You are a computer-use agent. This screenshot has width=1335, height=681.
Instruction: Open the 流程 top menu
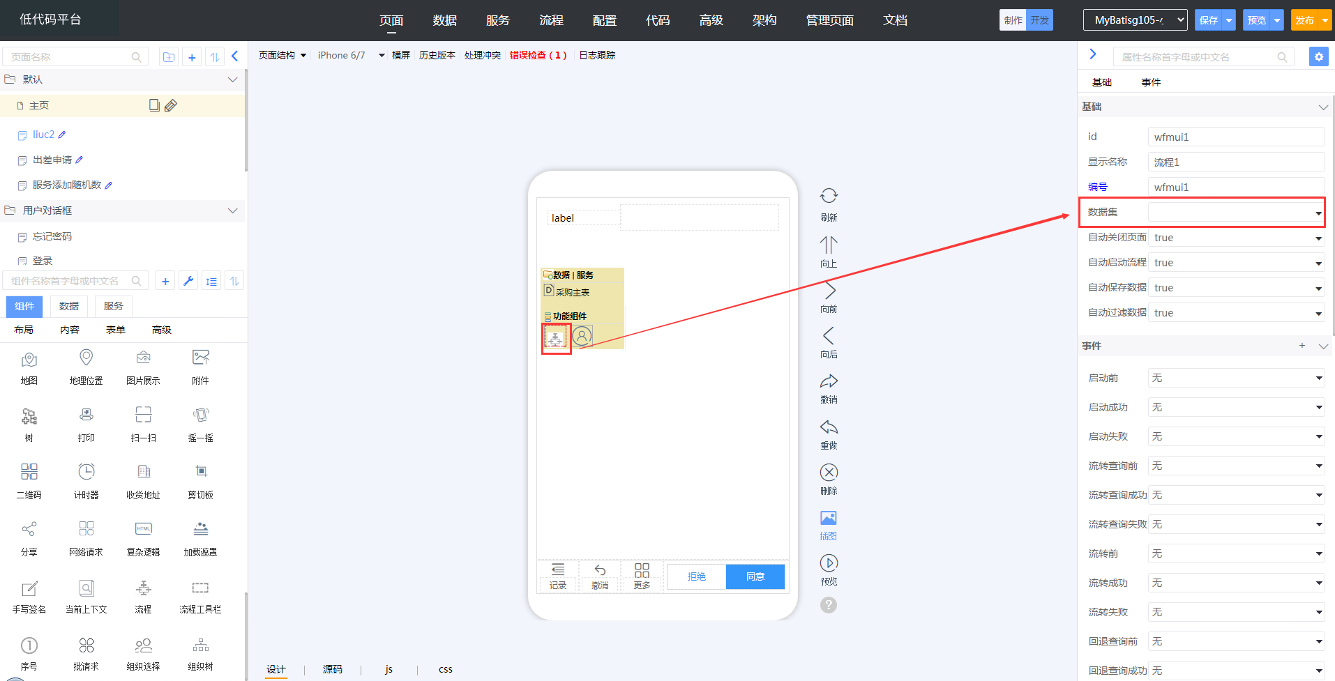551,20
